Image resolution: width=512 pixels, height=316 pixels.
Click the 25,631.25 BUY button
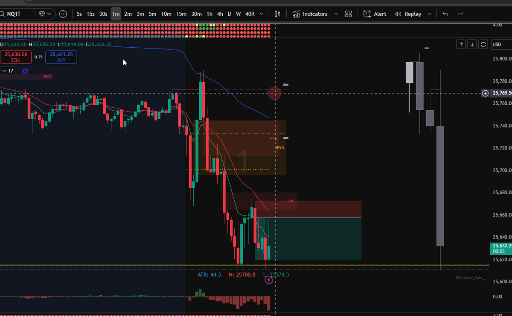pos(61,57)
